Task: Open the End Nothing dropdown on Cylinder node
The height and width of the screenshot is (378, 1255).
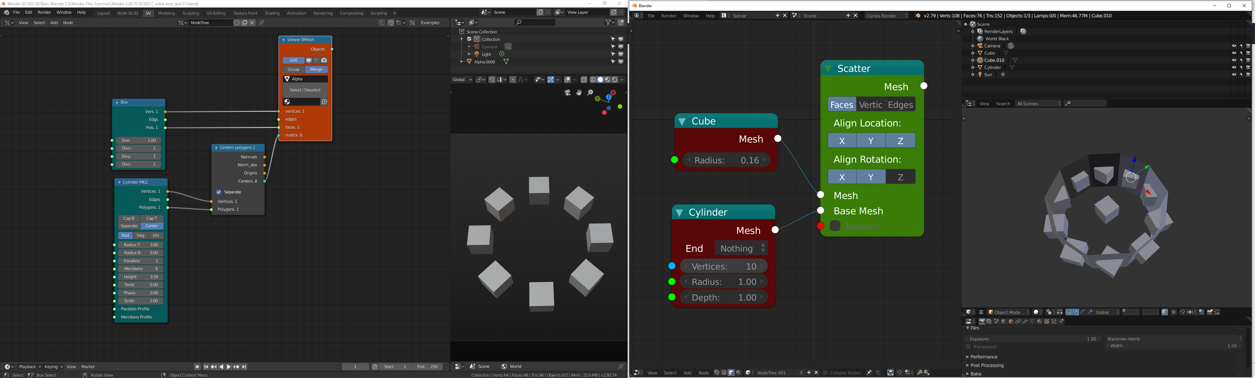Action: 741,248
